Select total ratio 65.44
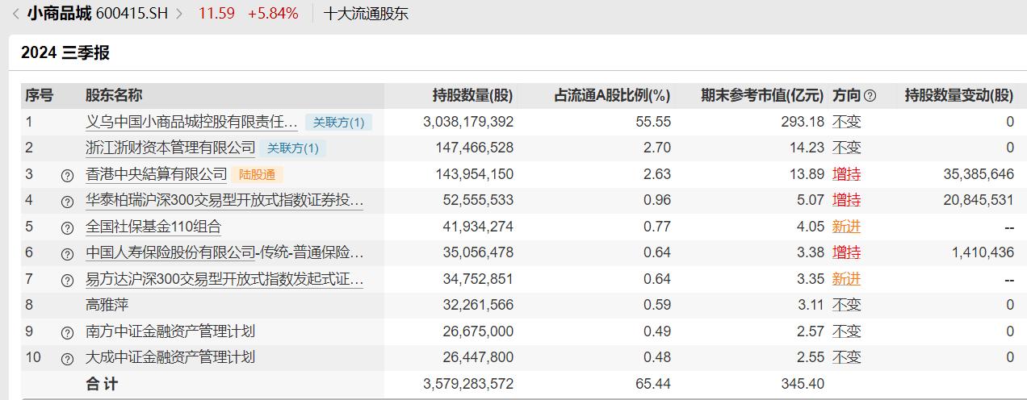 click(653, 384)
